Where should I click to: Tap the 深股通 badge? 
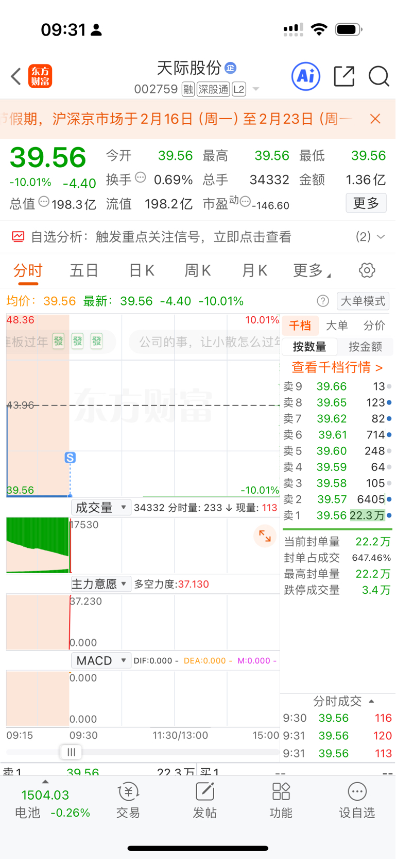click(213, 89)
